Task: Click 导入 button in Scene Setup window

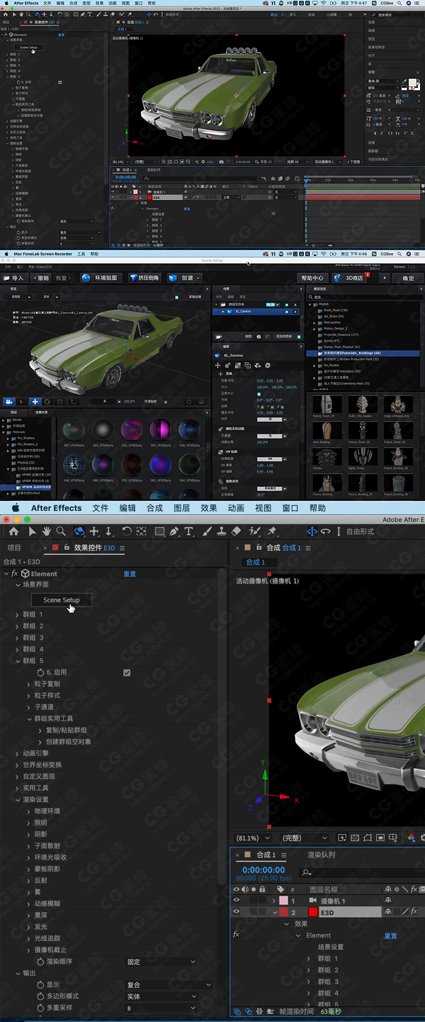Action: tap(15, 278)
